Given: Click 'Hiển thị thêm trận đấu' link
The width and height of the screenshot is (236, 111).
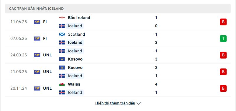Looking at the screenshot, I should pos(115,103).
